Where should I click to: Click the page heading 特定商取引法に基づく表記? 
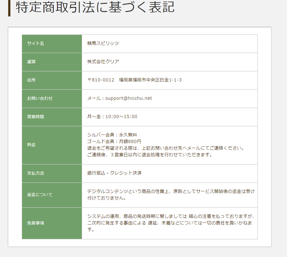coord(95,7)
